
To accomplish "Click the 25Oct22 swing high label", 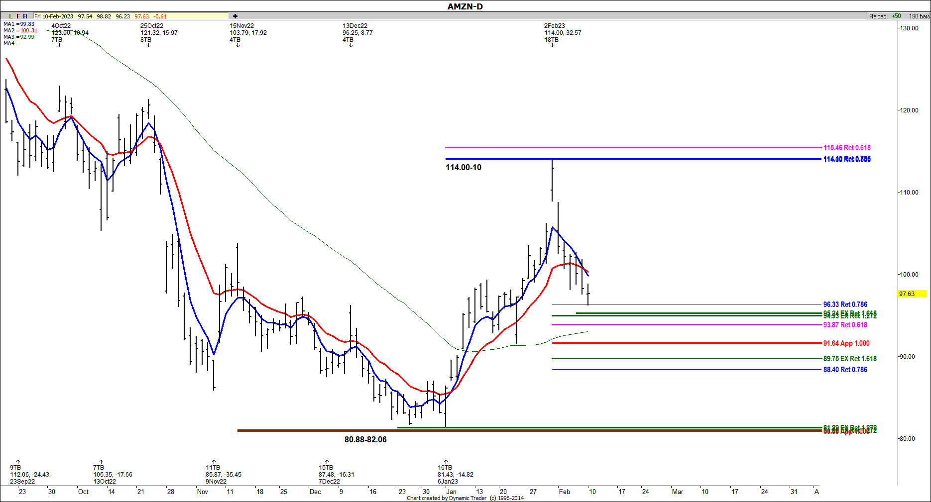I will click(x=151, y=26).
